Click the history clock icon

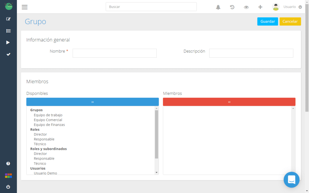click(232, 7)
